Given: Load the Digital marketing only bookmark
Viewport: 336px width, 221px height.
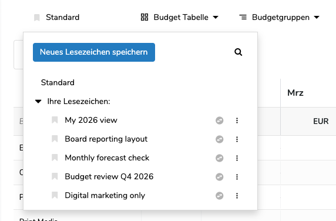Looking at the screenshot, I should pos(105,196).
